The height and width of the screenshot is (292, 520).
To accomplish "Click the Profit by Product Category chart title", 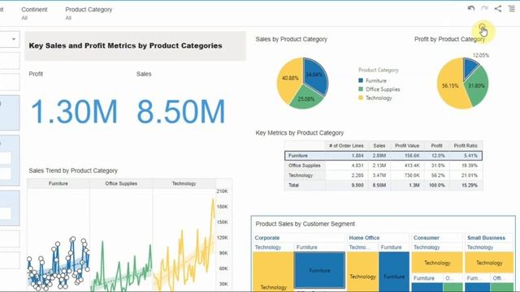I will pos(449,39).
